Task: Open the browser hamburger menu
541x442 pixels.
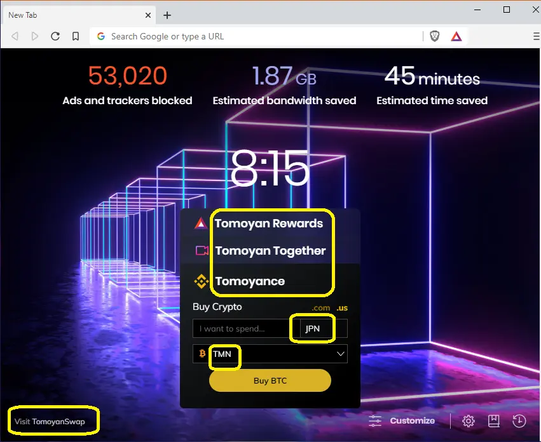Action: click(x=536, y=36)
